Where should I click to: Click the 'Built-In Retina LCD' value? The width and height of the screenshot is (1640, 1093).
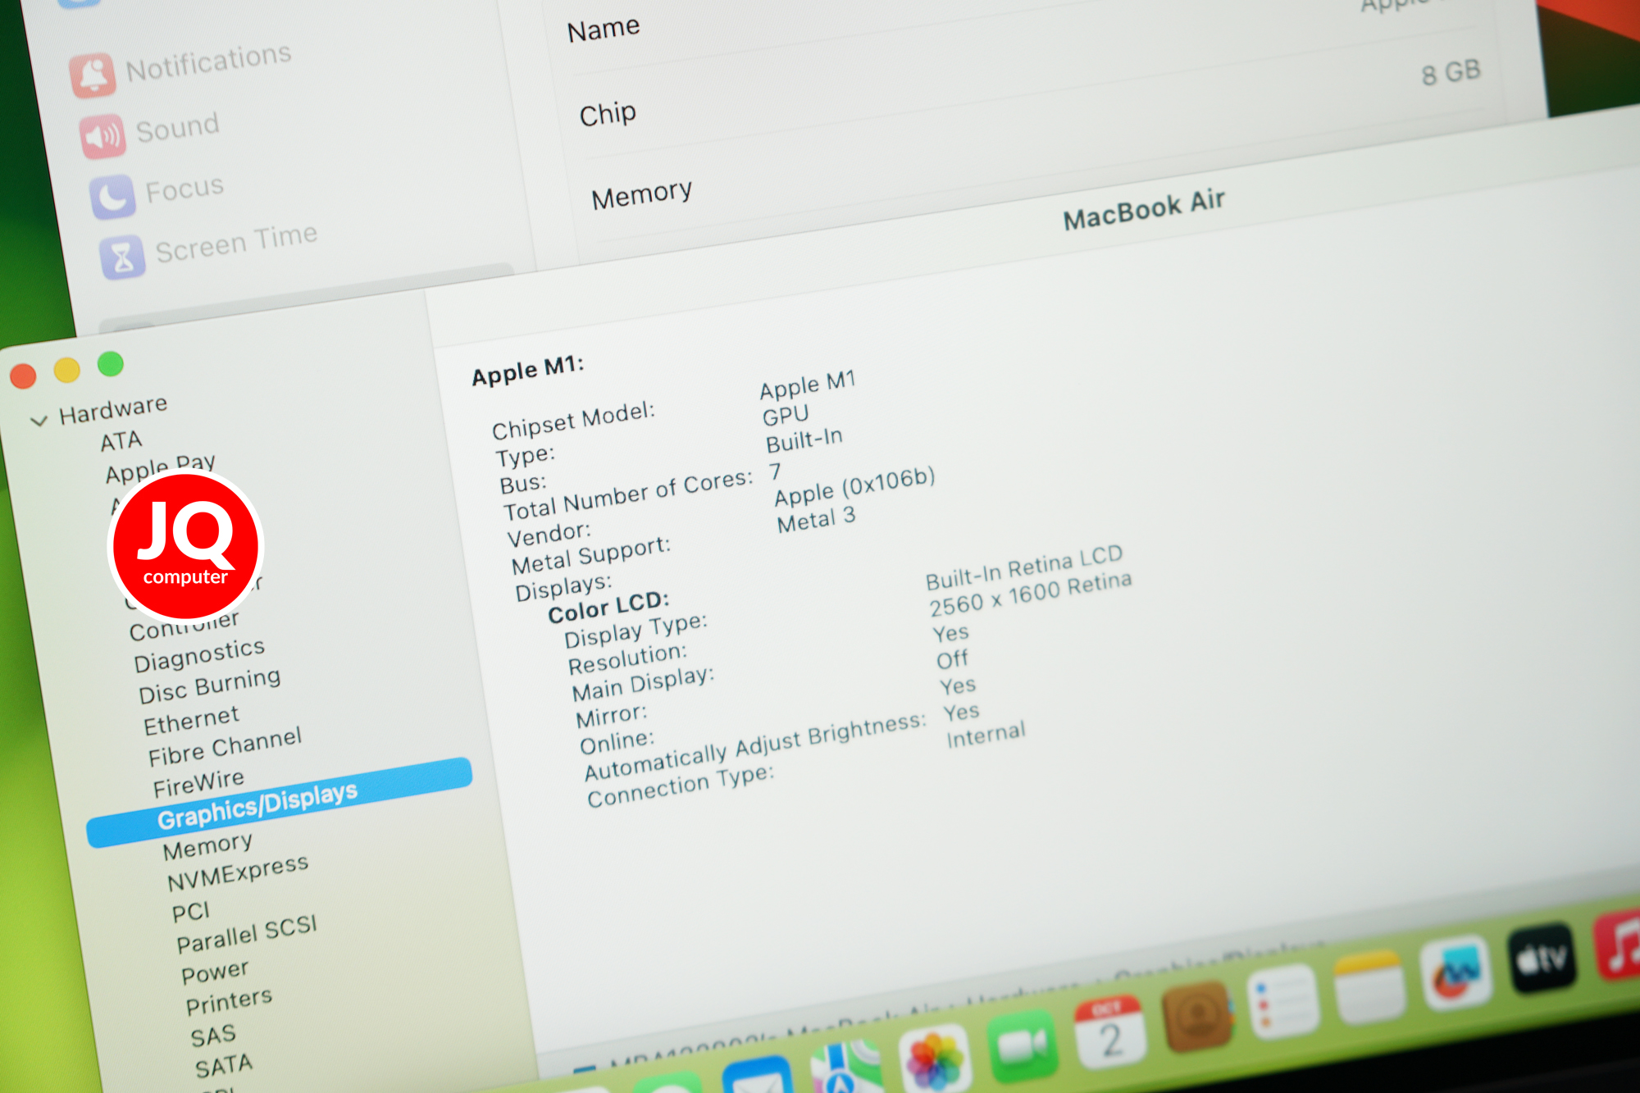1024,567
